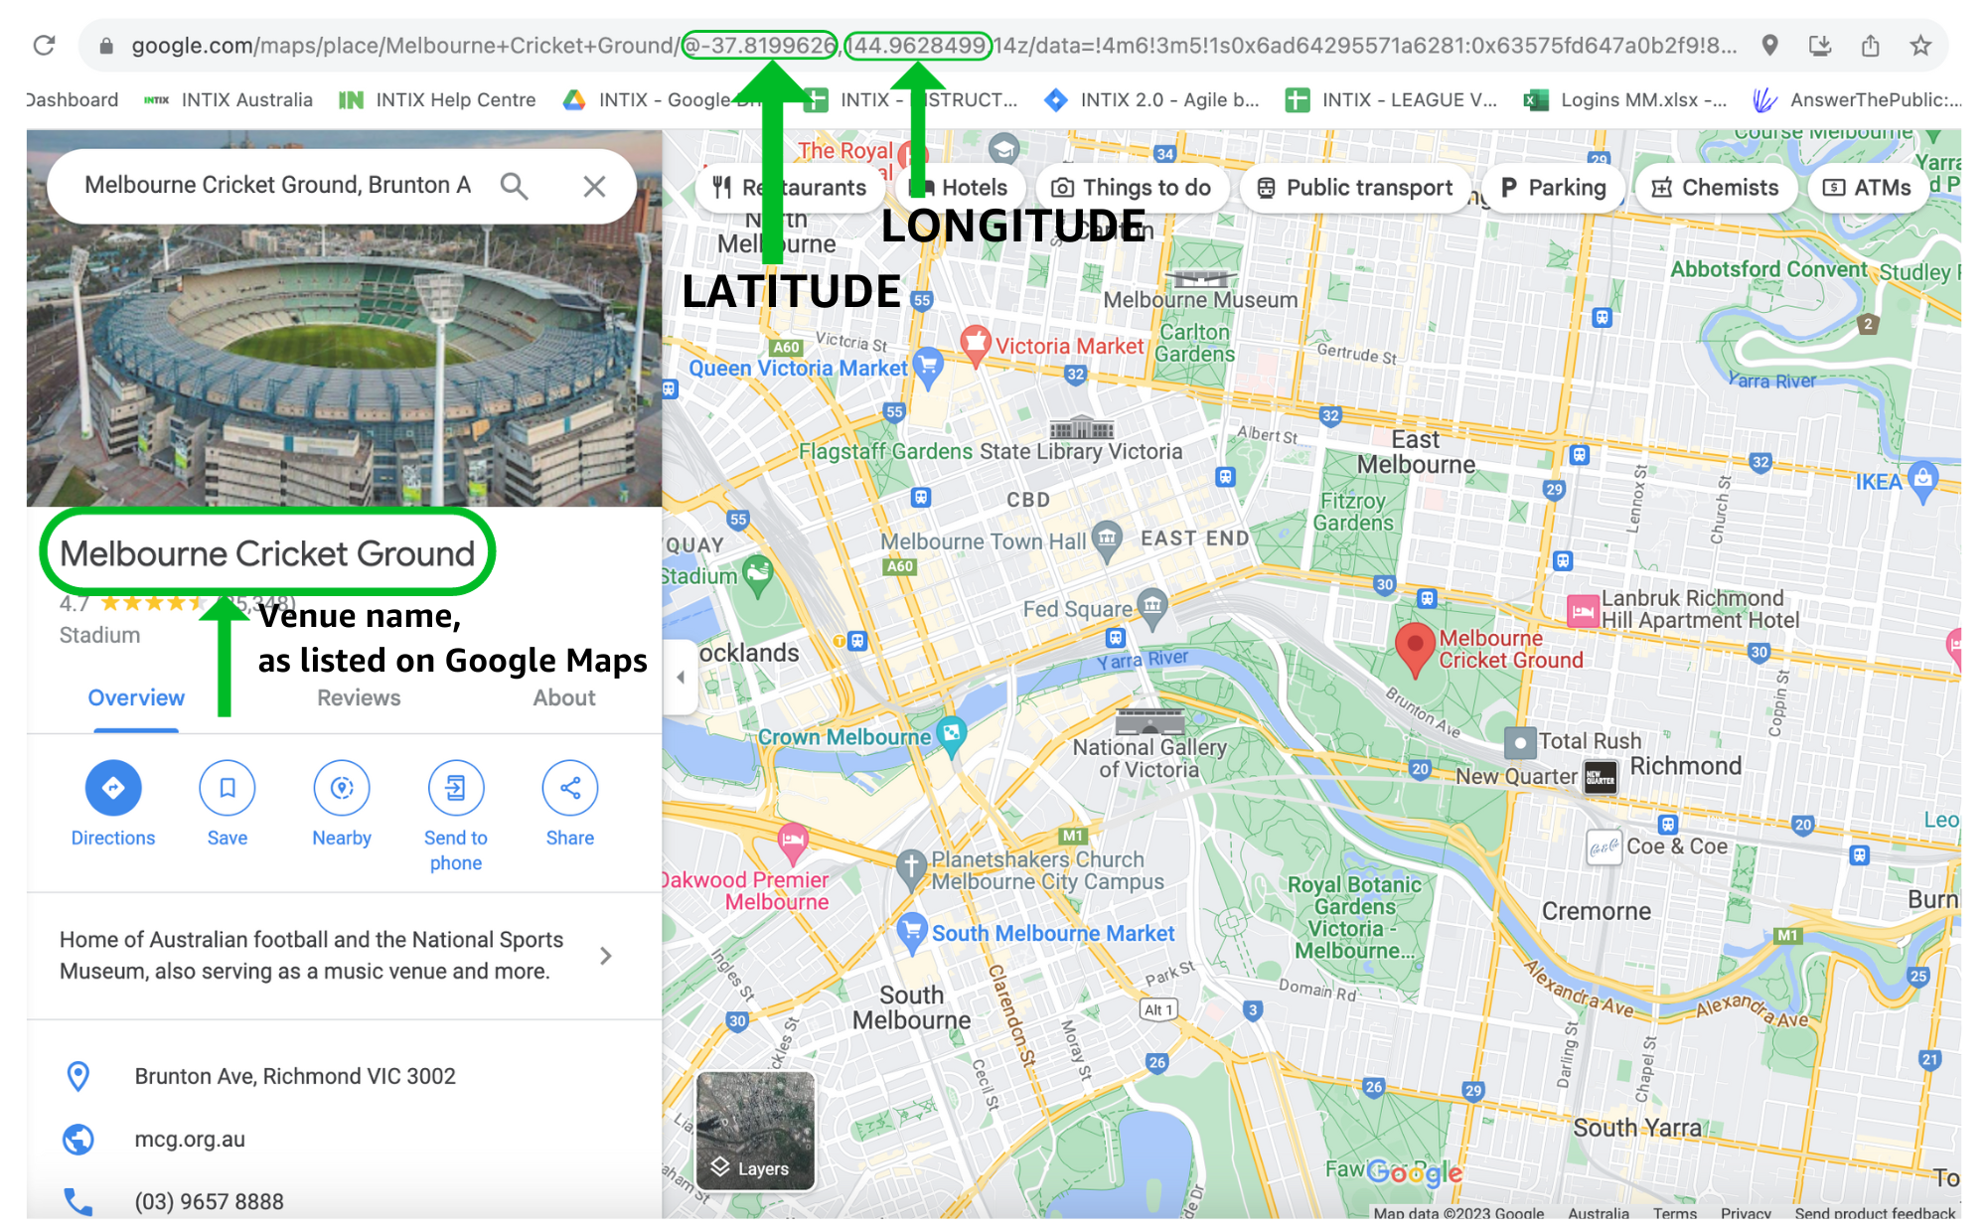Filter the map by Chemists
The height and width of the screenshot is (1230, 1987).
click(x=1716, y=188)
